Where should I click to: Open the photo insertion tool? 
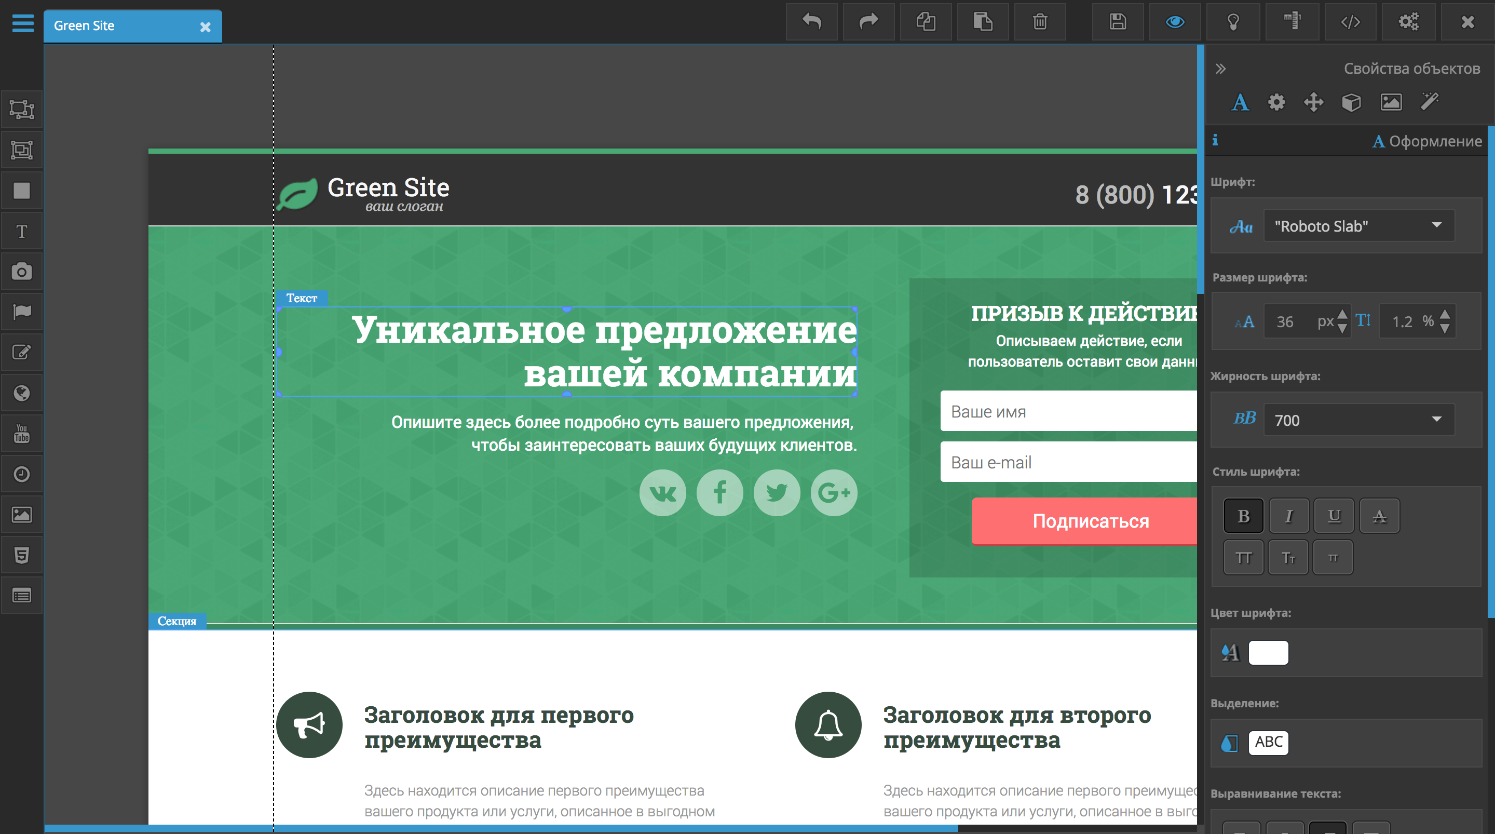[21, 271]
